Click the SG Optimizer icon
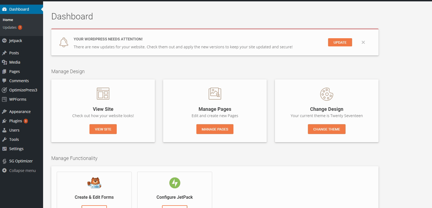The image size is (432, 208). (4, 161)
